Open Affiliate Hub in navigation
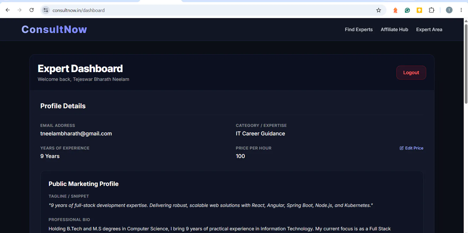468x233 pixels. pos(394,30)
